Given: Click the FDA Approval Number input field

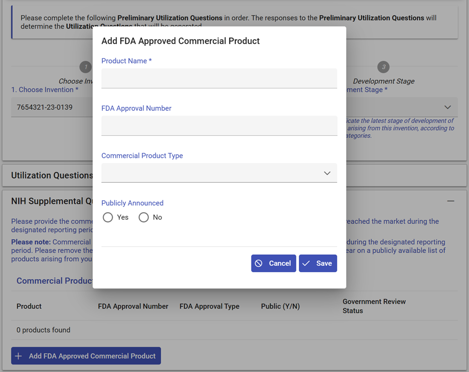Looking at the screenshot, I should pyautogui.click(x=219, y=125).
